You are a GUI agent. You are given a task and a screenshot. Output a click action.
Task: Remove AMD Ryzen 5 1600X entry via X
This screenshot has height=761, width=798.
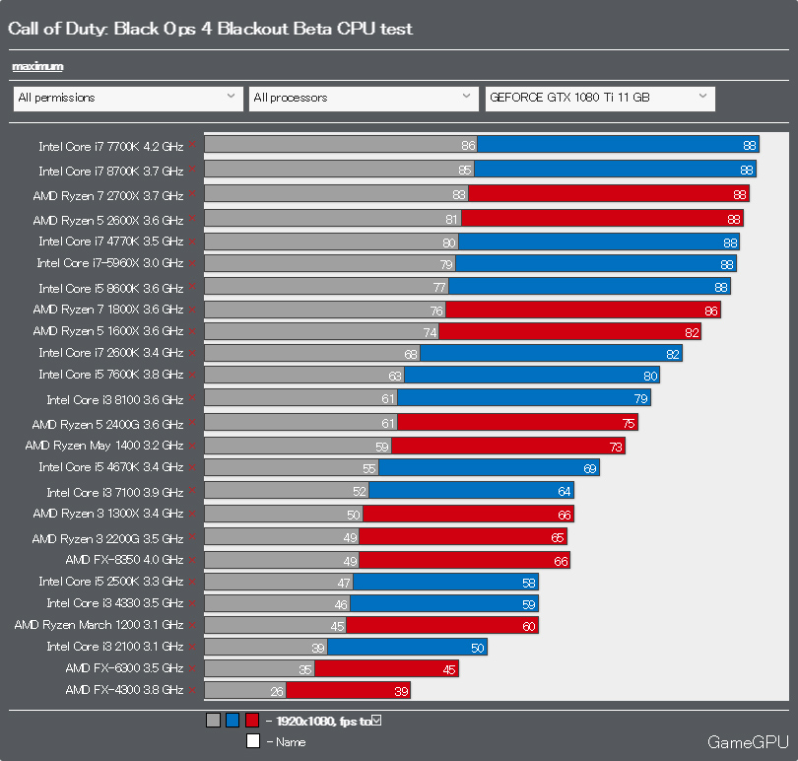192,331
